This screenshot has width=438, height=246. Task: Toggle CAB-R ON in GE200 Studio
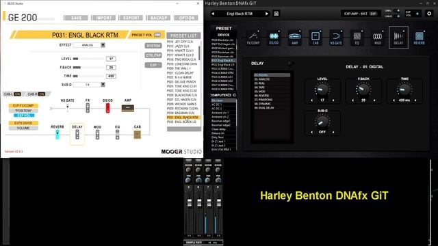point(42,94)
